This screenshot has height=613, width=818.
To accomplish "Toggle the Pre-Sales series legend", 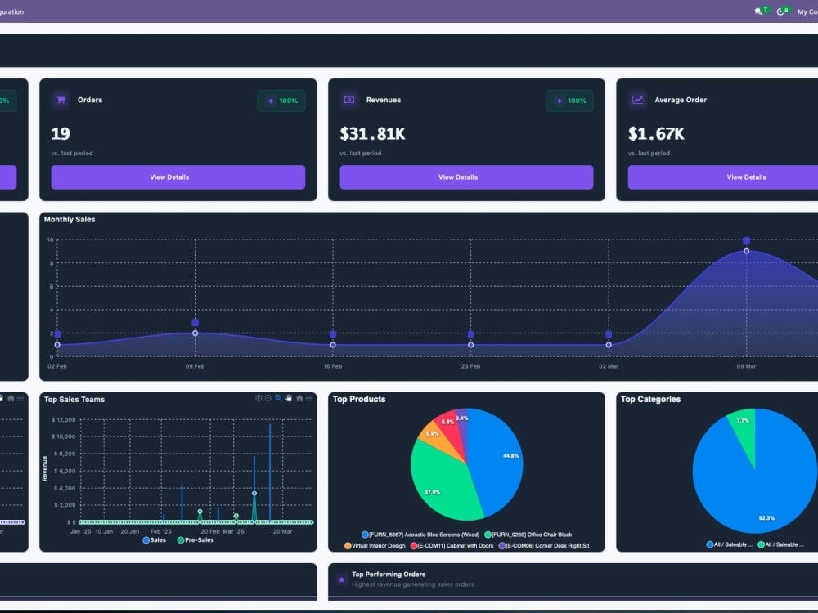I will tap(196, 540).
